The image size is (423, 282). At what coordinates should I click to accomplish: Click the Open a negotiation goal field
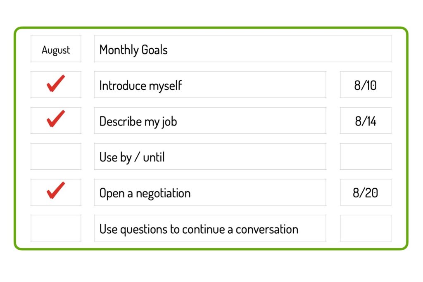pyautogui.click(x=210, y=192)
